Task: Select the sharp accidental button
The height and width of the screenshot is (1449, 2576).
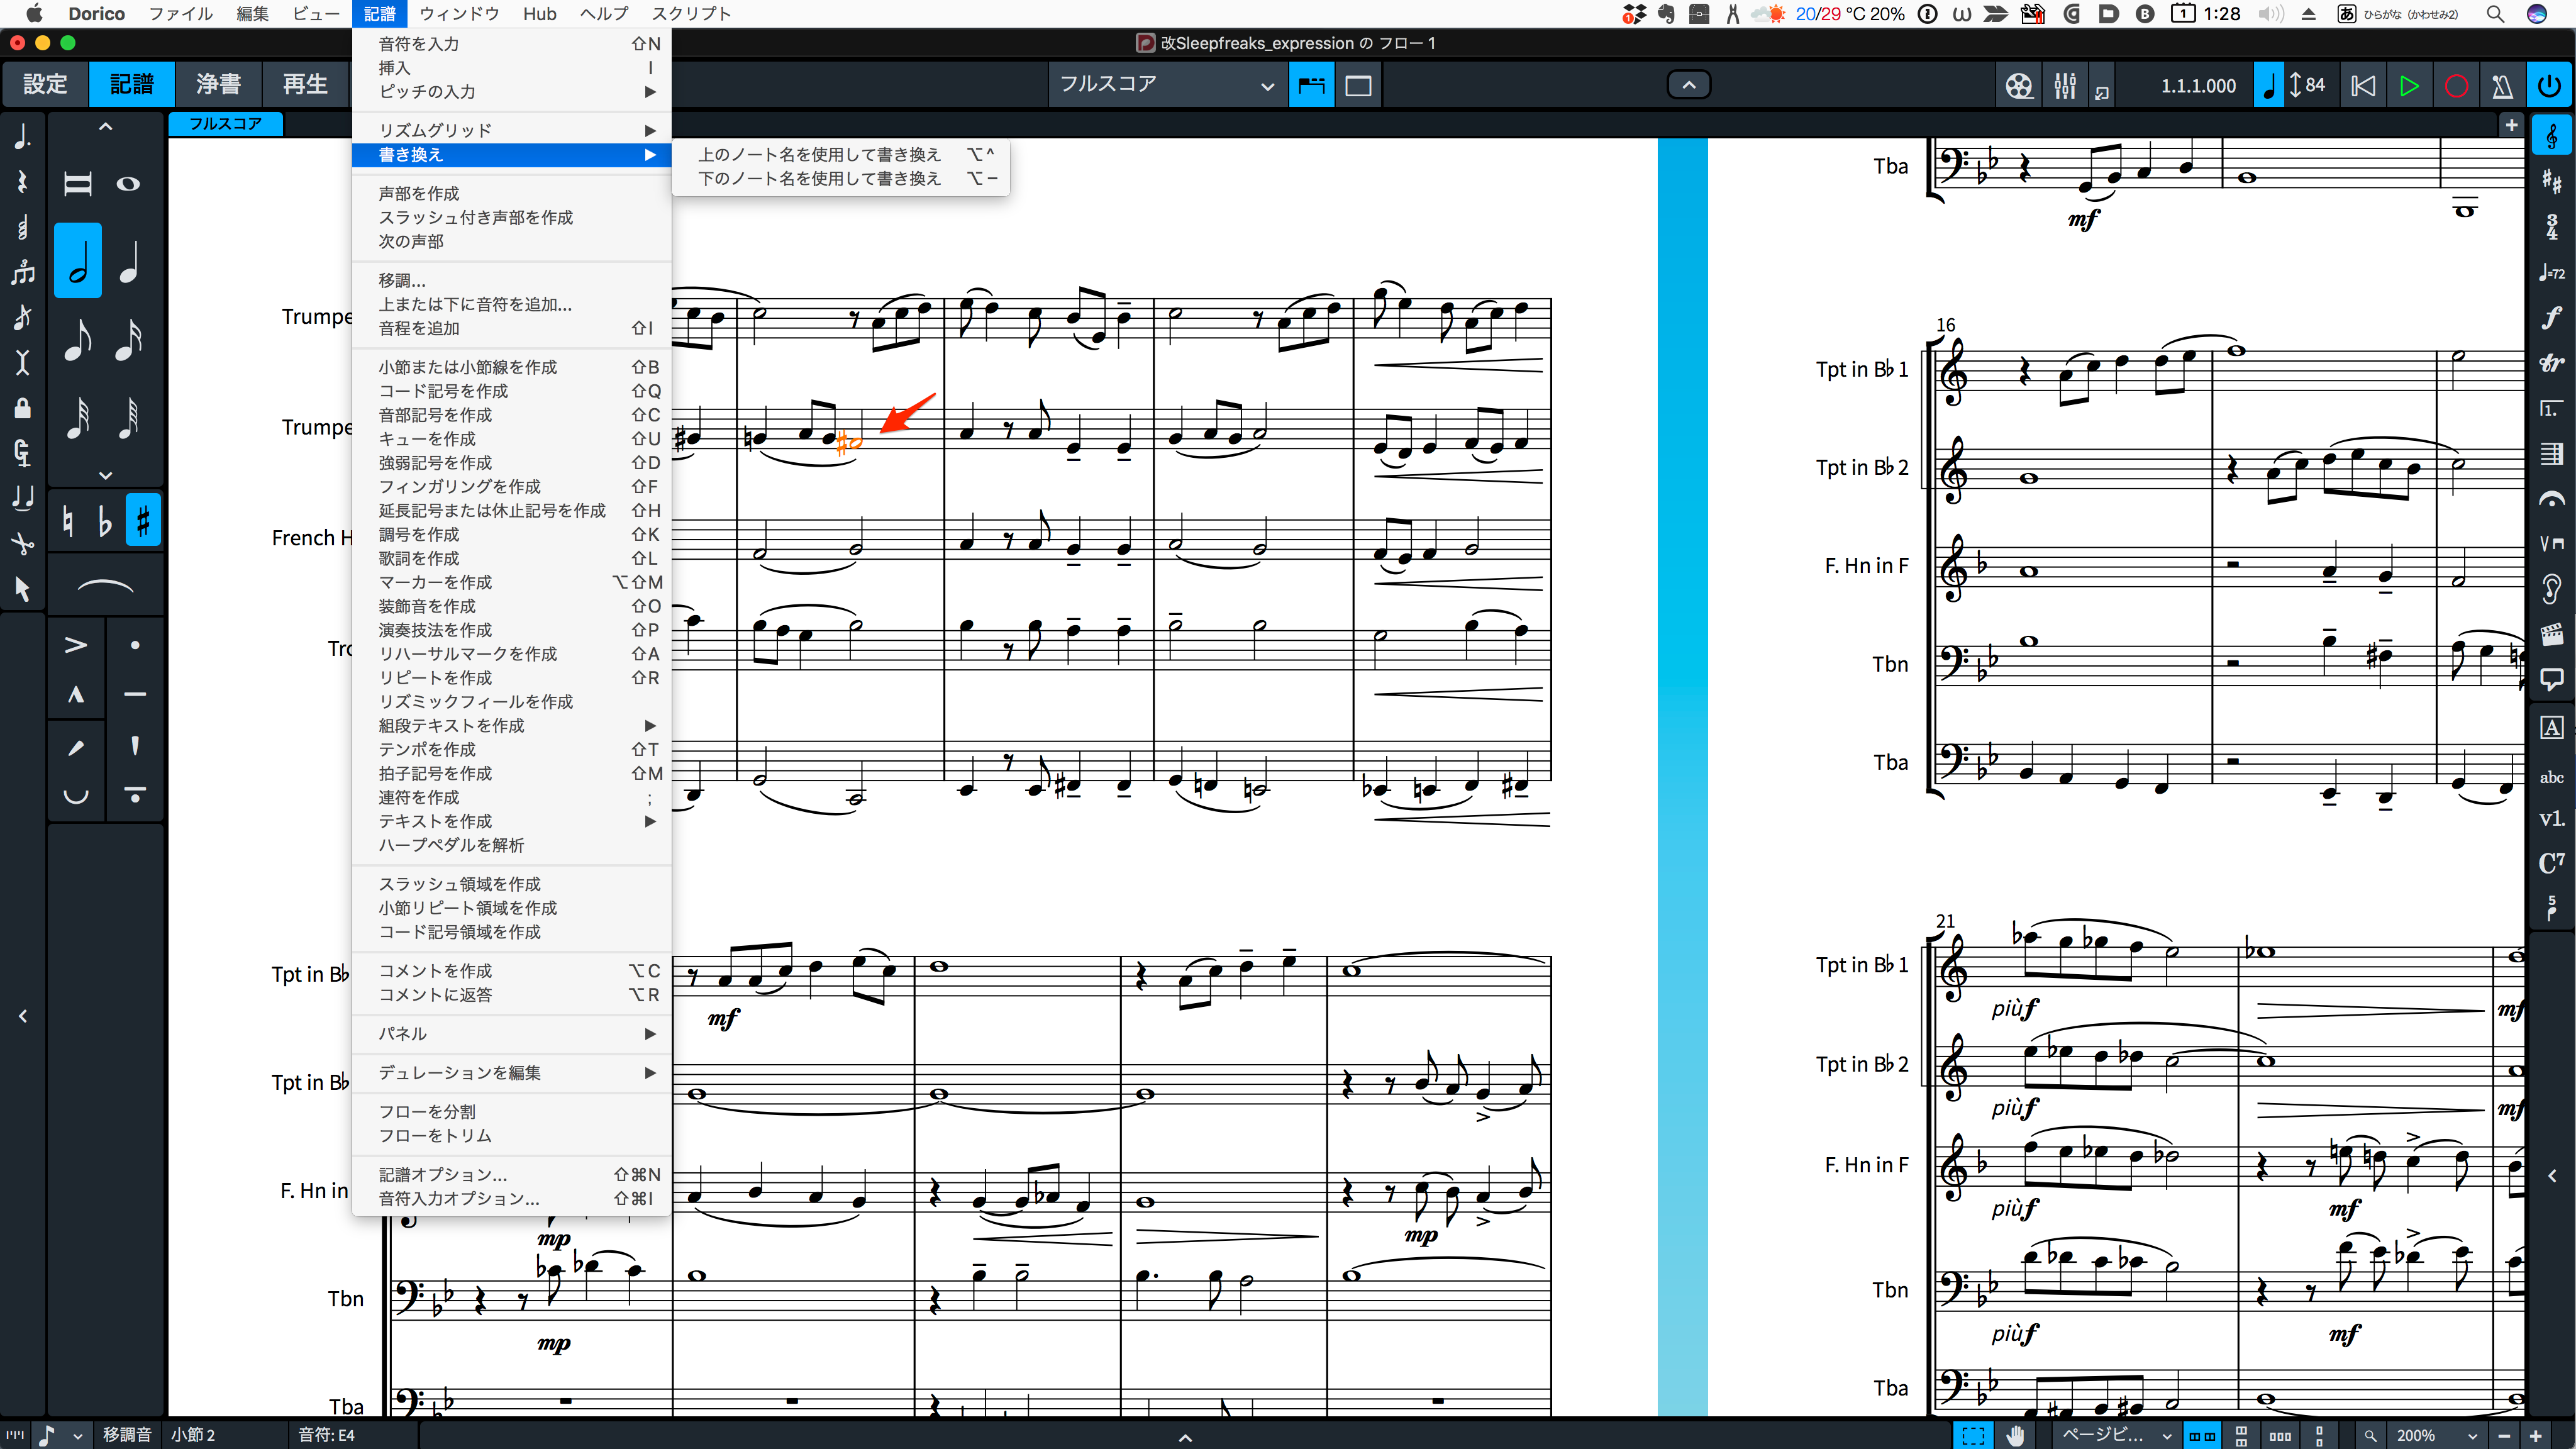Action: click(x=143, y=520)
